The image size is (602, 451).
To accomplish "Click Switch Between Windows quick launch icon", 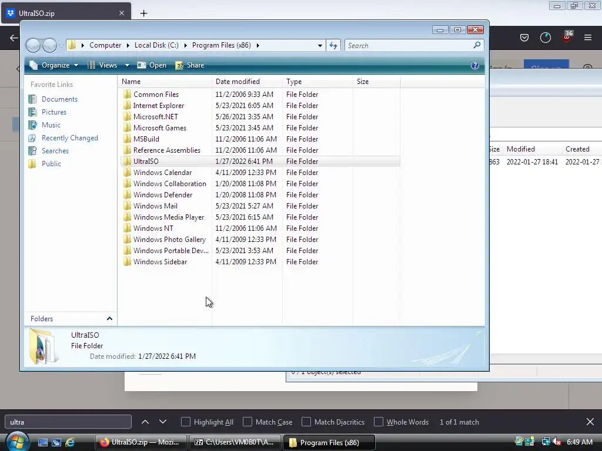I will [x=56, y=442].
